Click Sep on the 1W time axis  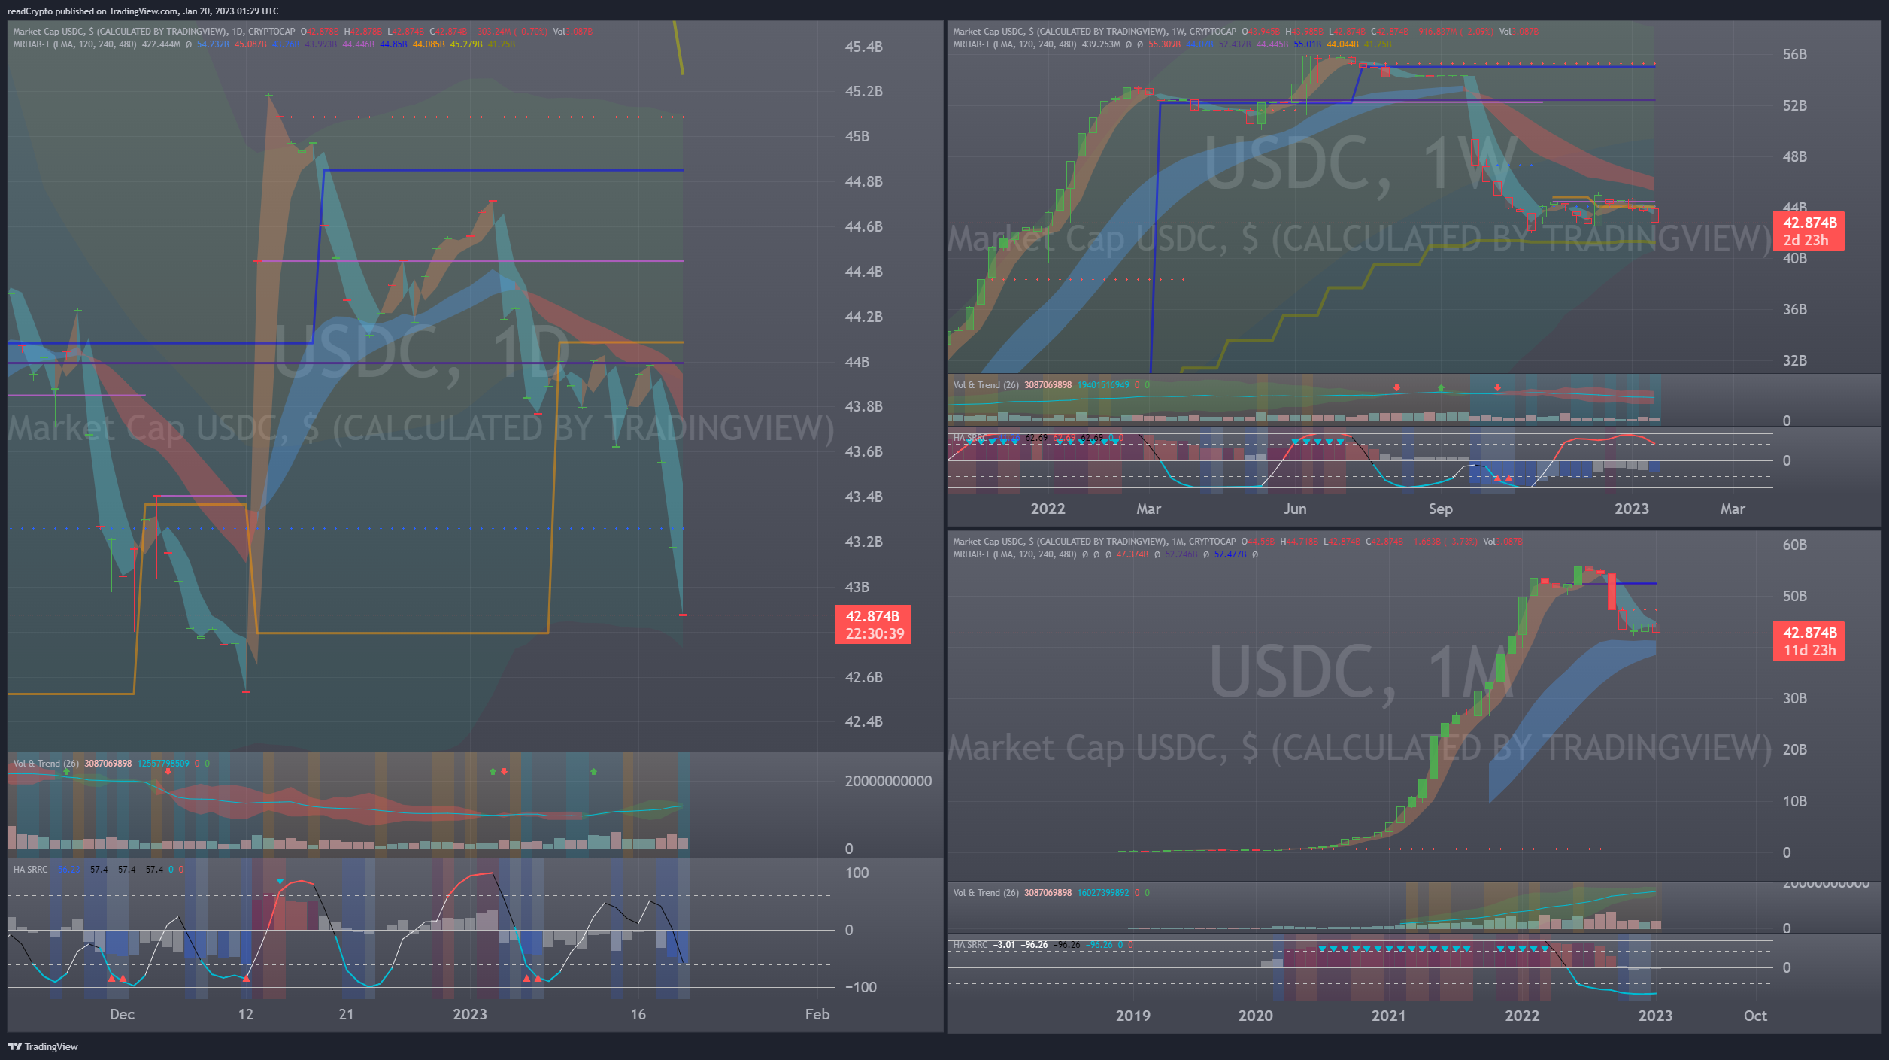pyautogui.click(x=1441, y=509)
